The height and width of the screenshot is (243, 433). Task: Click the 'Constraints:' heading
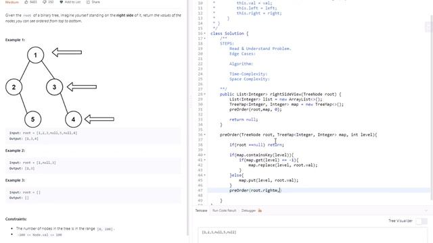[16, 219]
